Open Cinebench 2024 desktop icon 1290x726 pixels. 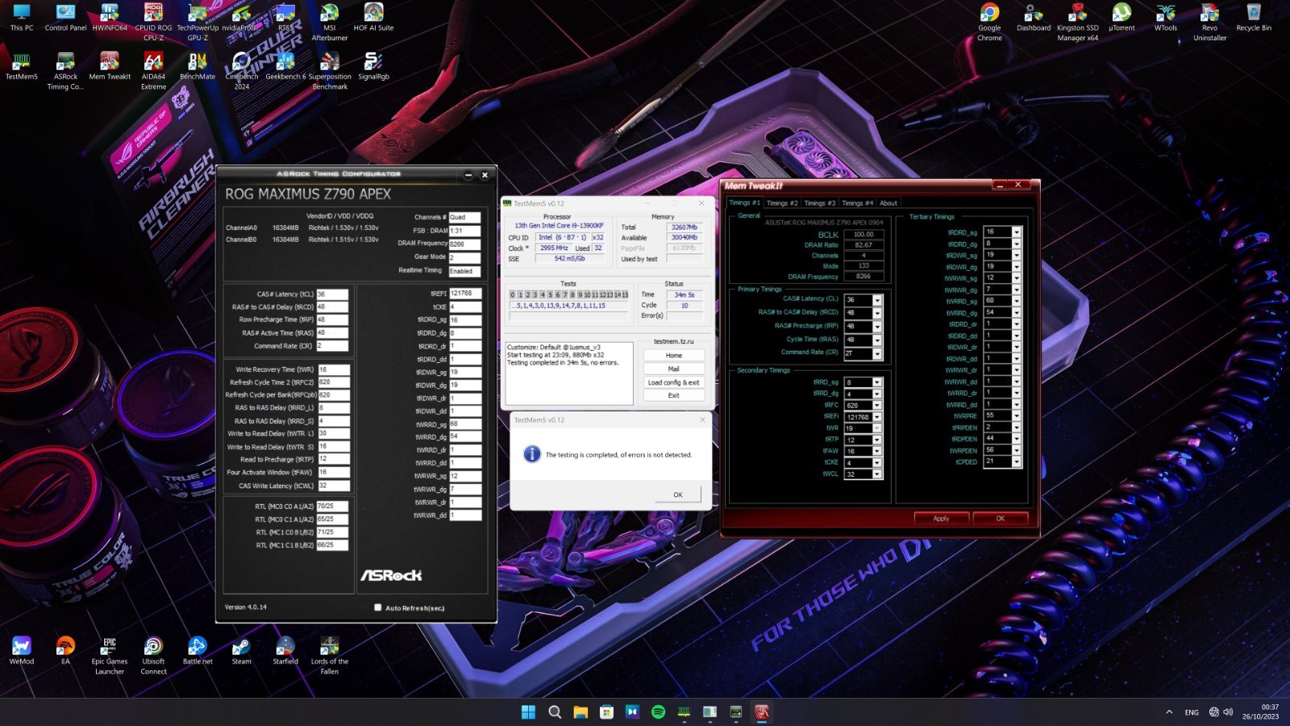(241, 72)
